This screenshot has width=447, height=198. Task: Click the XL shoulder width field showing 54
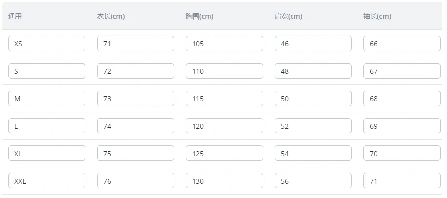point(313,153)
